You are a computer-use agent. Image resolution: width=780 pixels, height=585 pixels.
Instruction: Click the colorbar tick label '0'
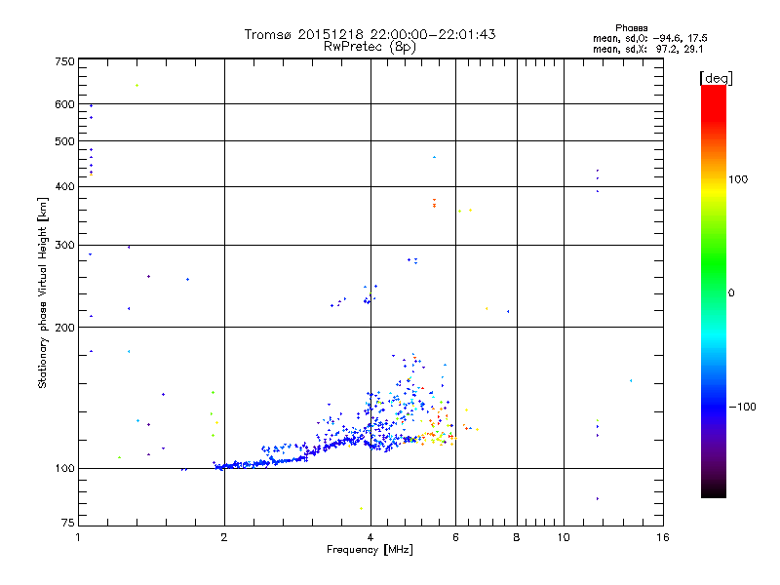(x=731, y=293)
